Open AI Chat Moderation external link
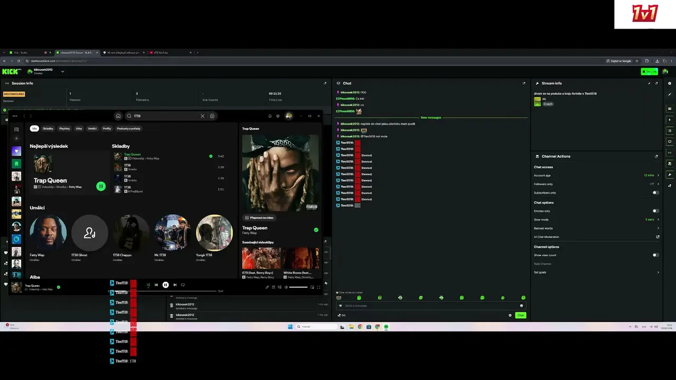The image size is (676, 380). (658, 237)
